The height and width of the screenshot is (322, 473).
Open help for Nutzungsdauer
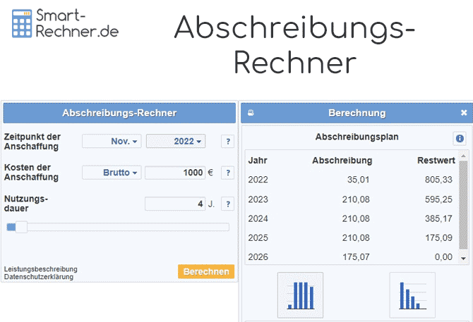pyautogui.click(x=227, y=204)
